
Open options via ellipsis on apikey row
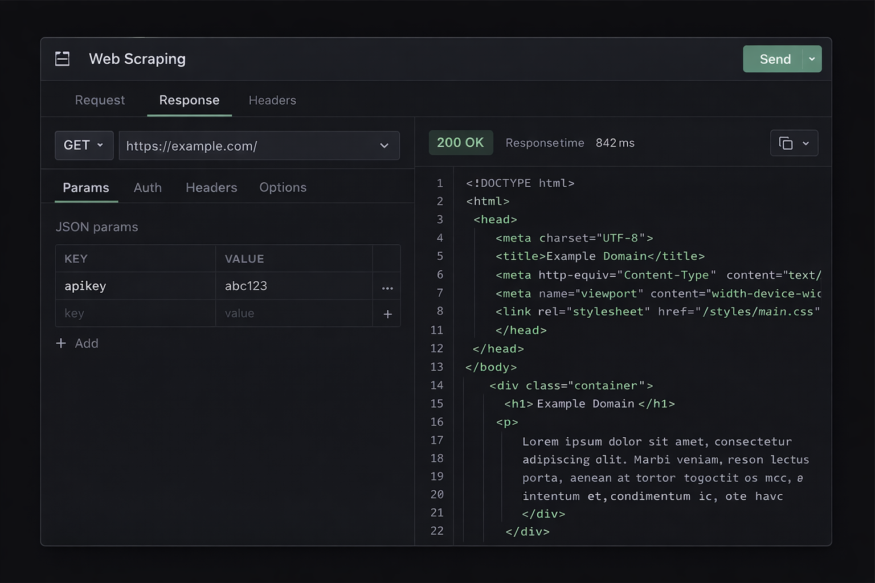pos(387,288)
